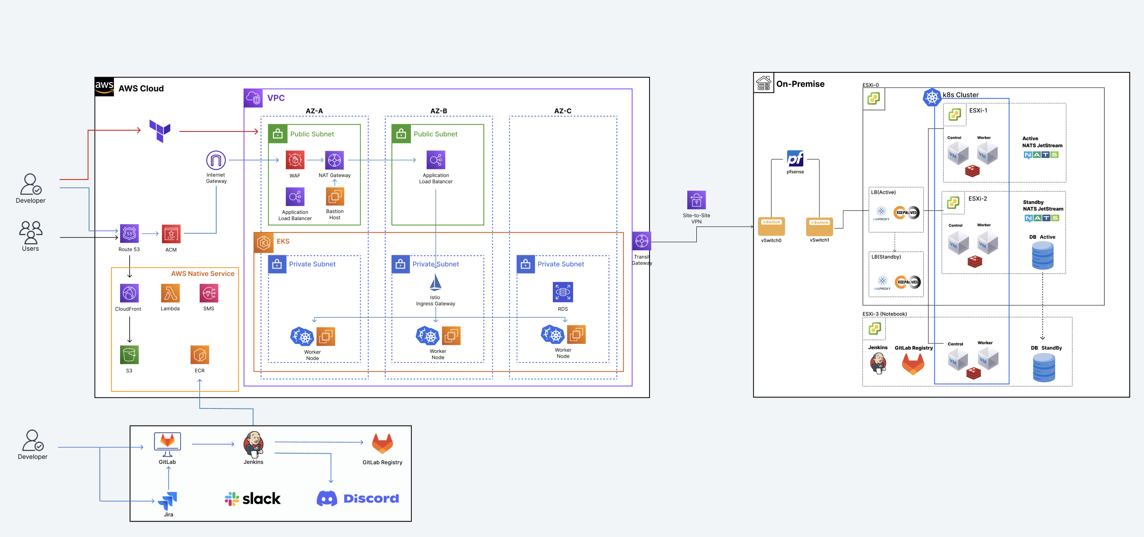Click the bottom Developer user icon
Screen dimensions: 1144x537
point(32,440)
